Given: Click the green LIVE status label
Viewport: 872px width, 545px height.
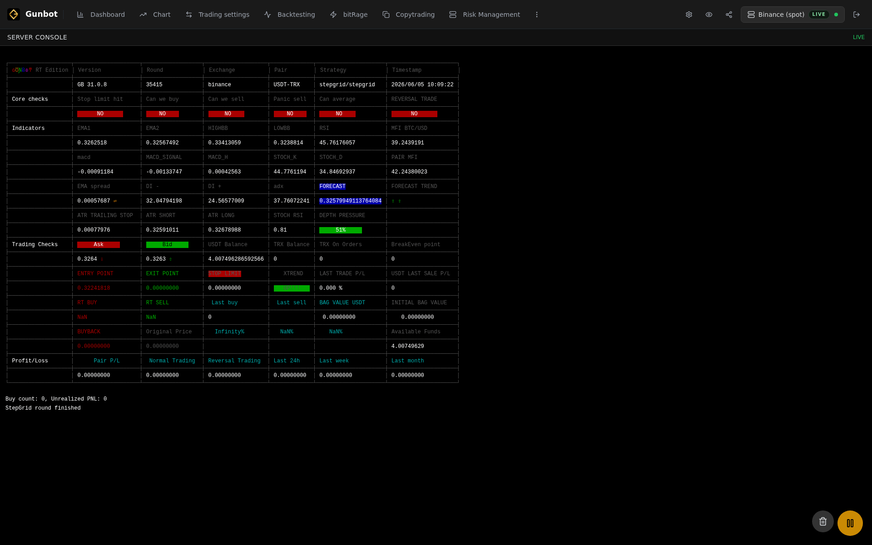Looking at the screenshot, I should (x=859, y=37).
